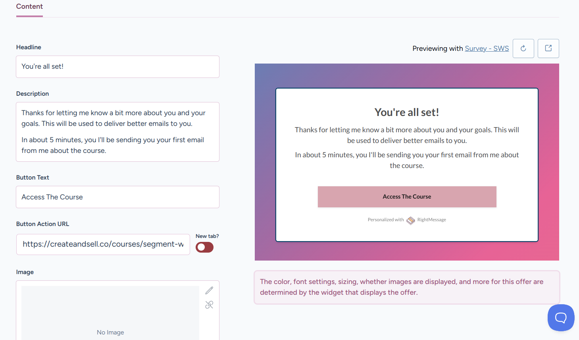Viewport: 579px width, 340px height.
Task: Open the Survey - SWS link
Action: pos(487,48)
